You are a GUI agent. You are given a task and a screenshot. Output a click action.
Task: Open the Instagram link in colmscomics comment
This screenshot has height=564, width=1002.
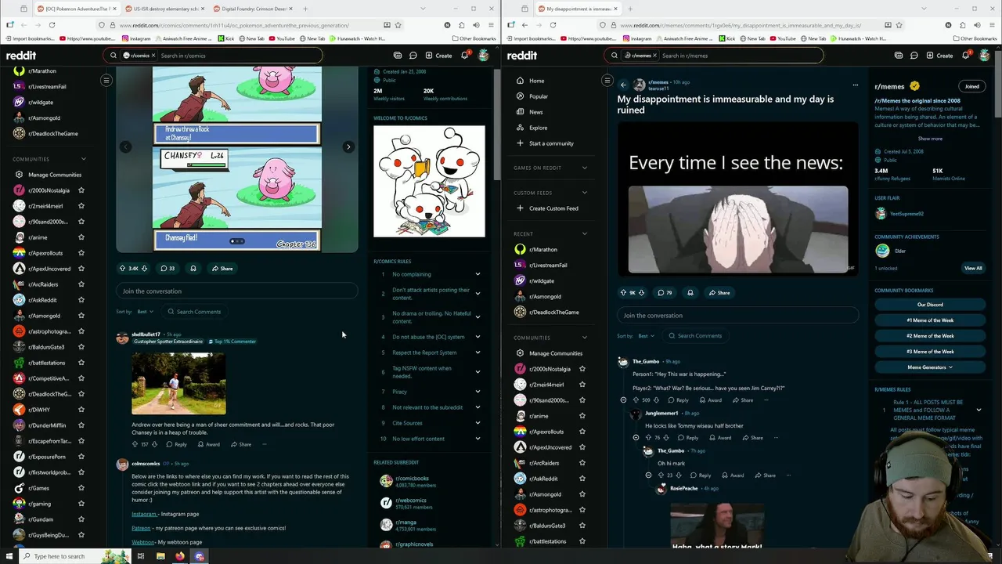pyautogui.click(x=144, y=514)
